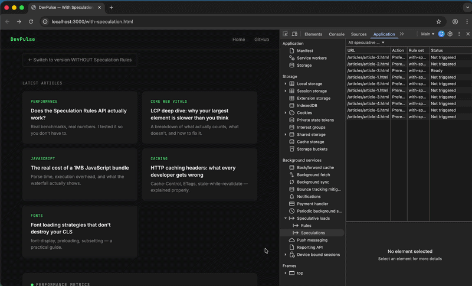
Task: Go to Home nav link
Action: (x=238, y=40)
